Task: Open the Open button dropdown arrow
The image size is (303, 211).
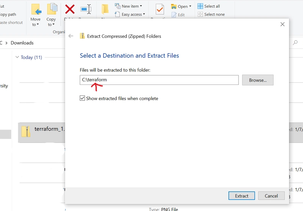Action: [x=190, y=6]
